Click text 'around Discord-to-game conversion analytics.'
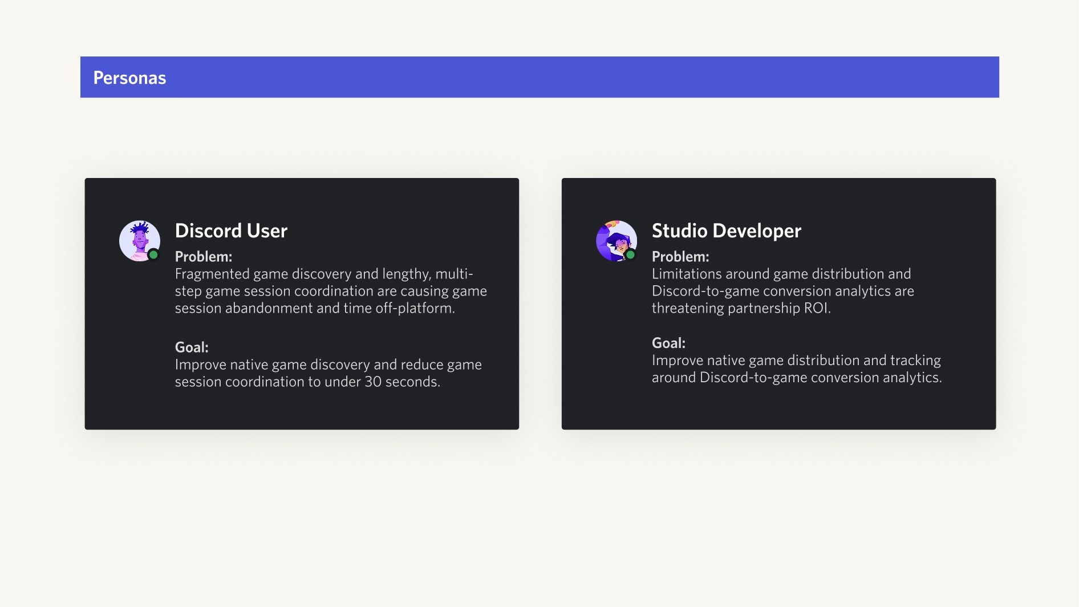 click(797, 378)
